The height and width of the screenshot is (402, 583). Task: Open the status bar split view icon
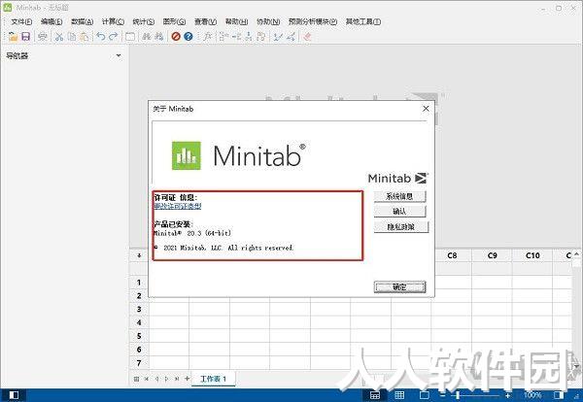(375, 395)
